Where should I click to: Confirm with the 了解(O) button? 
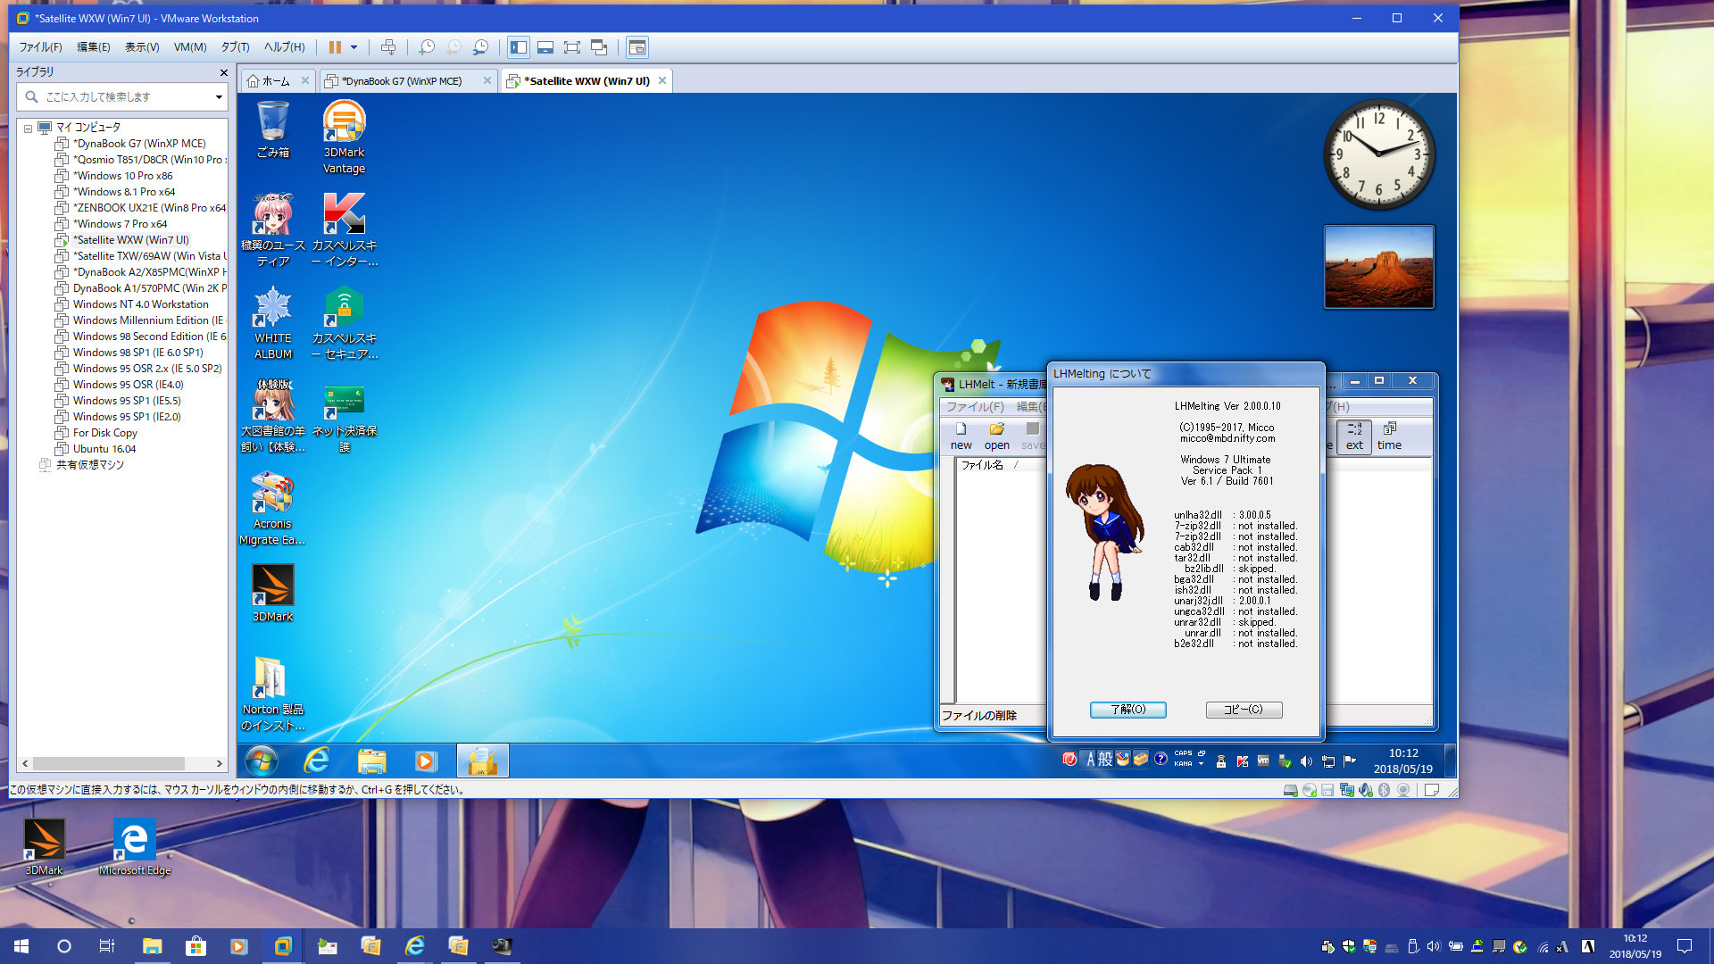(1127, 710)
